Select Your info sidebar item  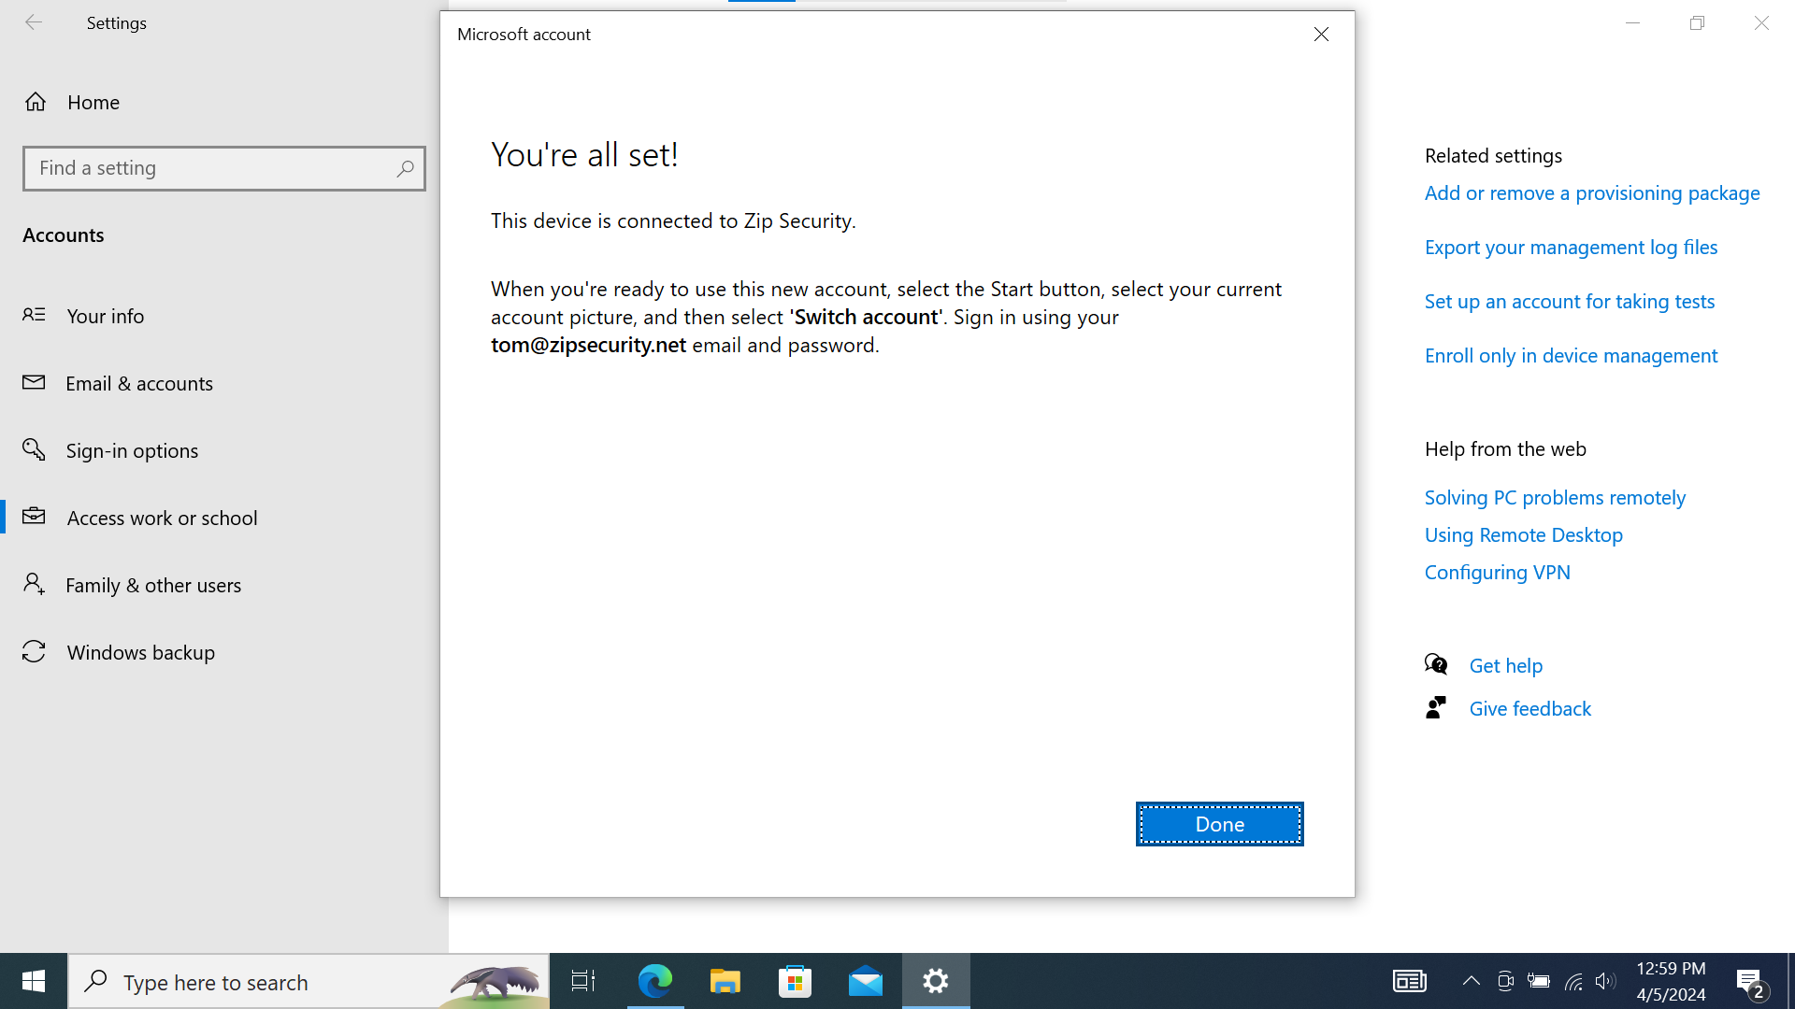click(105, 316)
